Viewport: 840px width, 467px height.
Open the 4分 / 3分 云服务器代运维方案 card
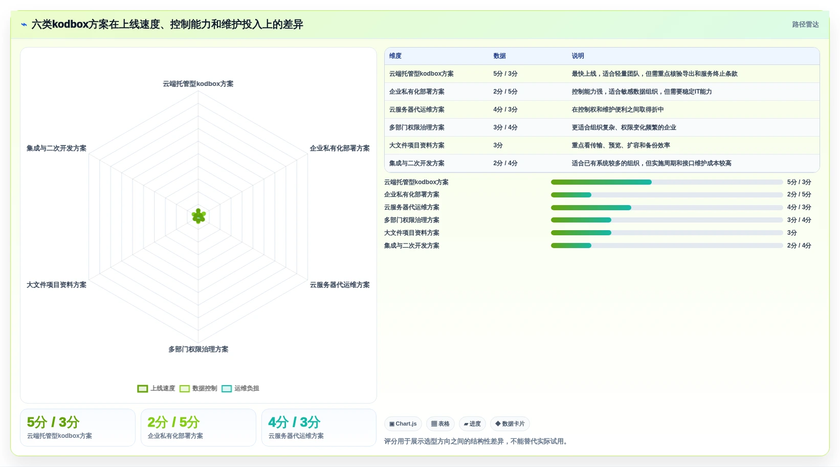(319, 428)
